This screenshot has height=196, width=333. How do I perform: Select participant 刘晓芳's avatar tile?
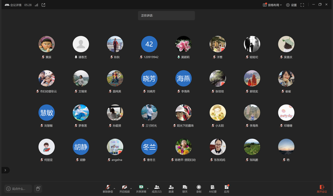(x=149, y=79)
